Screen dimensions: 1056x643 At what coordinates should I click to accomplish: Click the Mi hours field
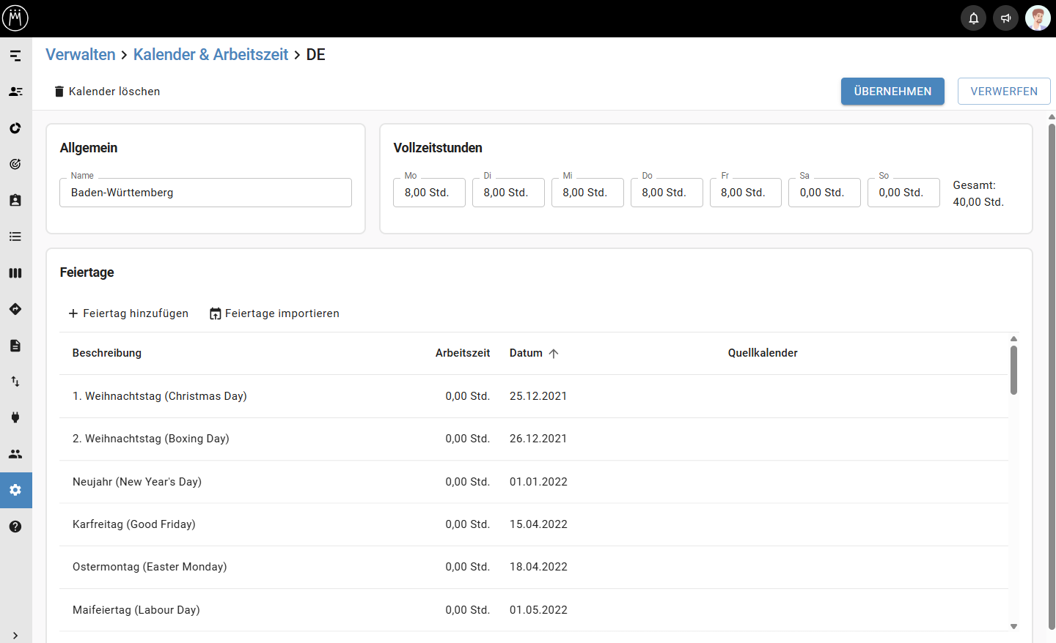587,193
